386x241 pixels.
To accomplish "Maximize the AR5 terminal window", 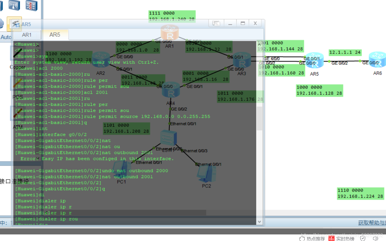I will coord(243,23).
